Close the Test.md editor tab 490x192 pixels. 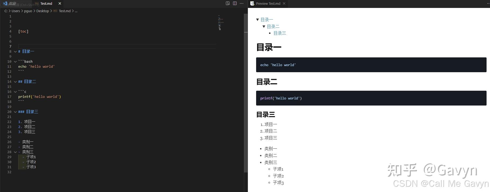pyautogui.click(x=60, y=3)
